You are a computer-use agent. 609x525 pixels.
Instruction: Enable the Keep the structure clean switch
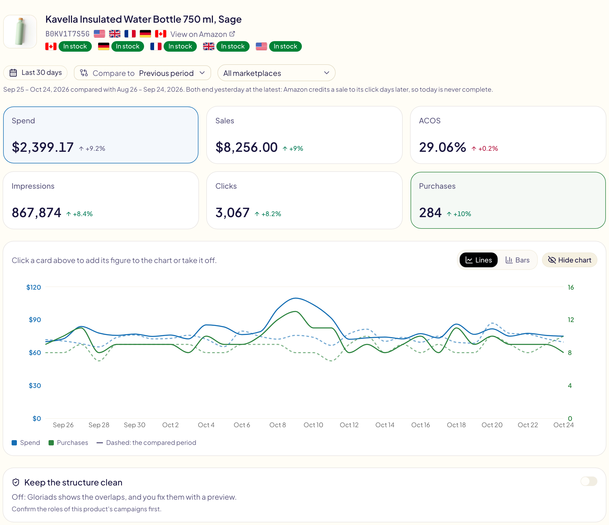point(589,481)
